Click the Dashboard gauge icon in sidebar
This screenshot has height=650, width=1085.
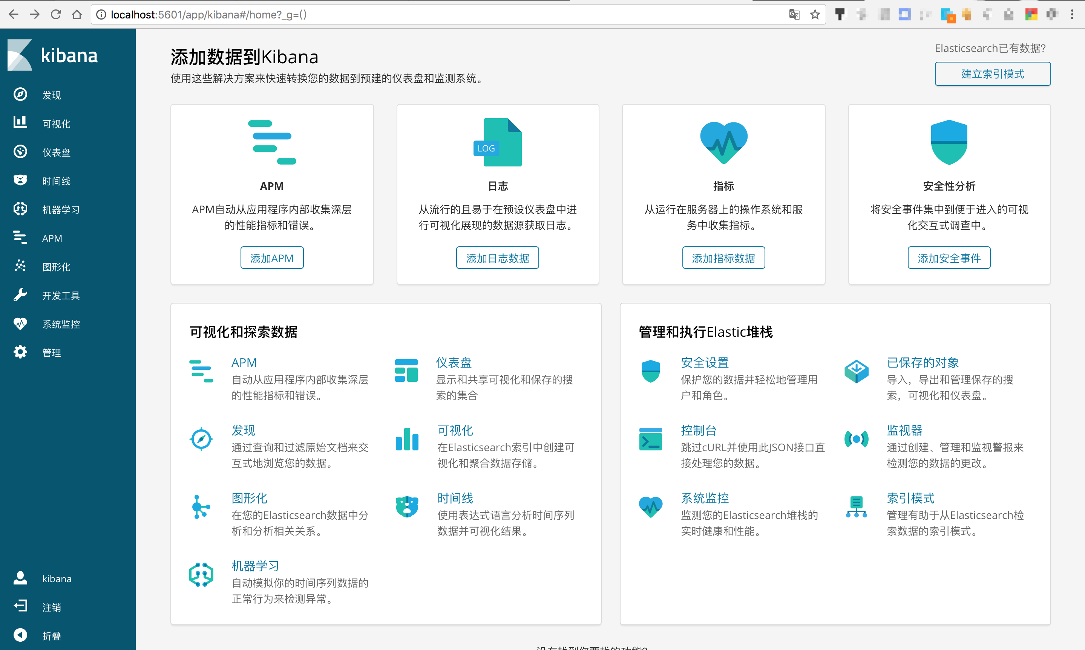click(x=20, y=151)
